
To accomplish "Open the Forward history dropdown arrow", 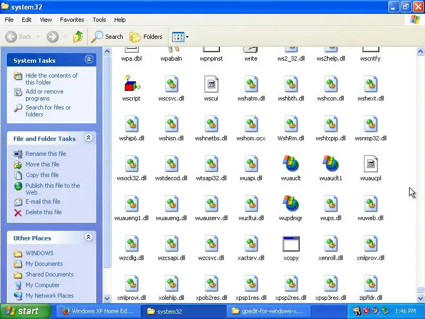I will pyautogui.click(x=65, y=37).
